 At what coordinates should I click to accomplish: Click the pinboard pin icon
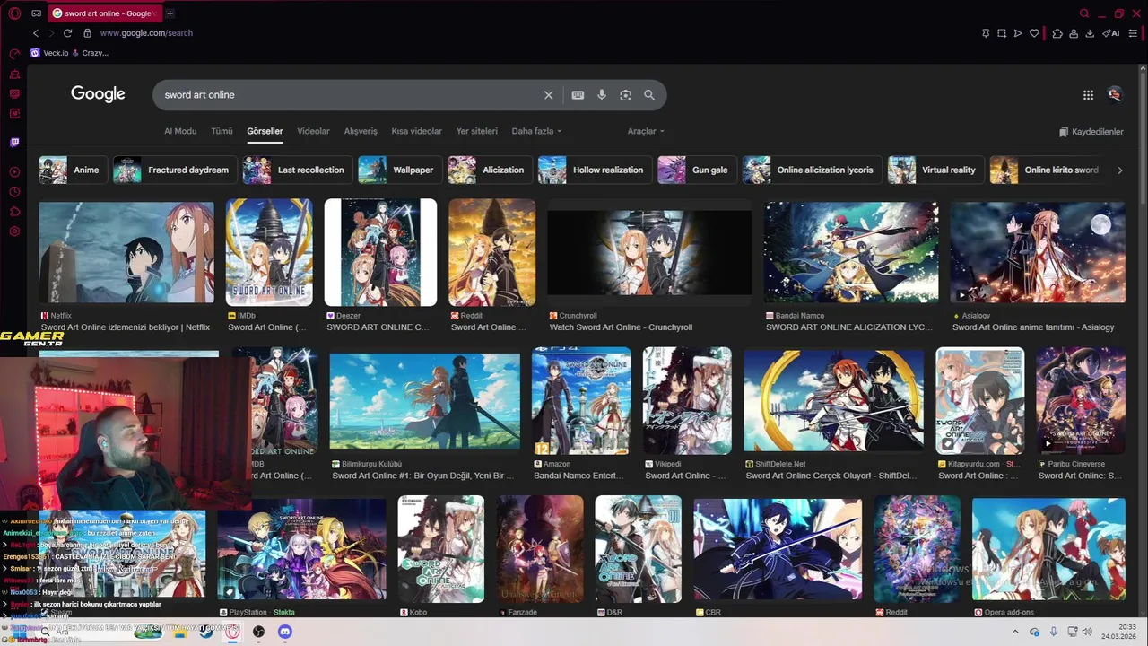coord(986,33)
